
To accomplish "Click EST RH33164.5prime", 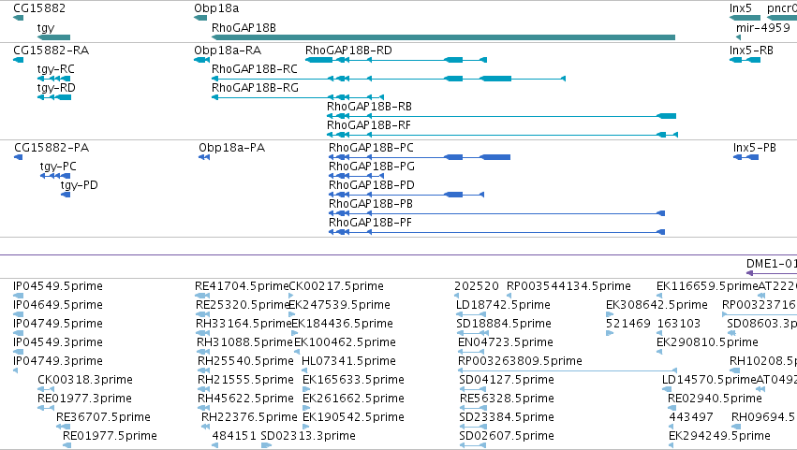I will (x=244, y=324).
